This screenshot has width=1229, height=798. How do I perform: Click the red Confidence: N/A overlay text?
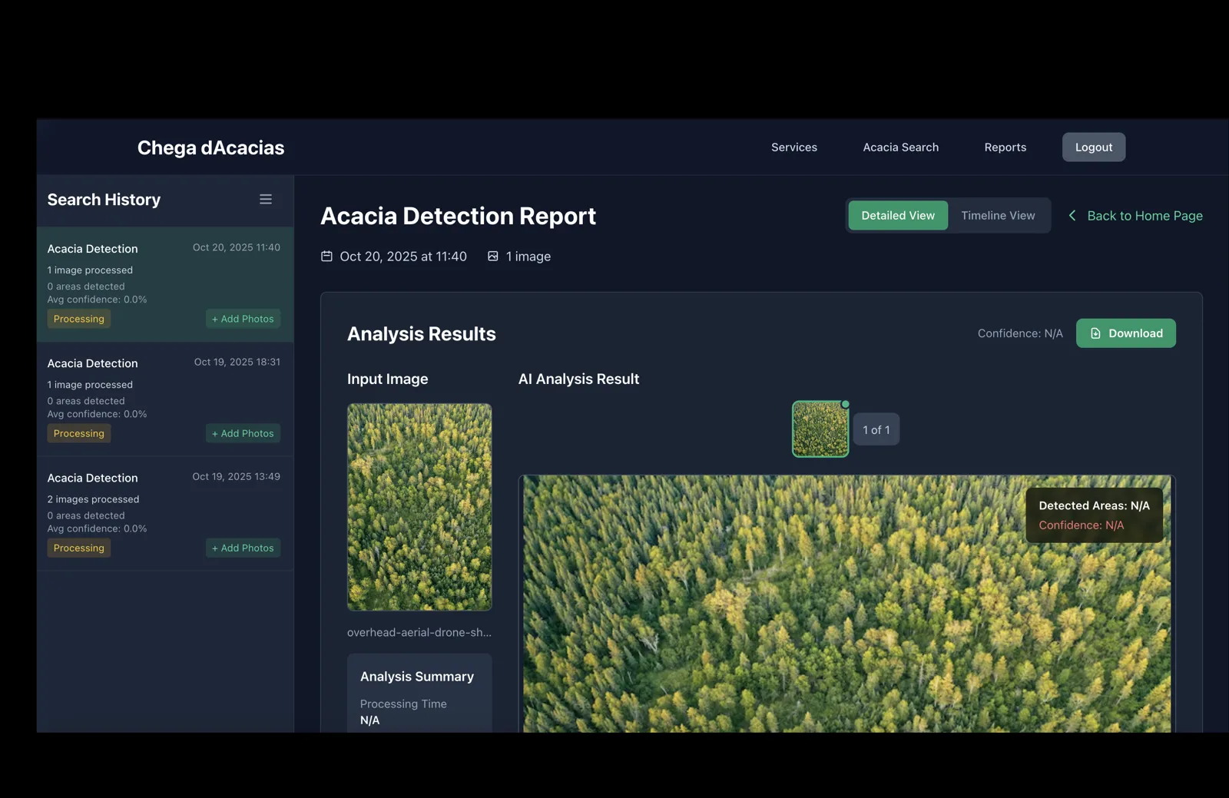(x=1081, y=525)
